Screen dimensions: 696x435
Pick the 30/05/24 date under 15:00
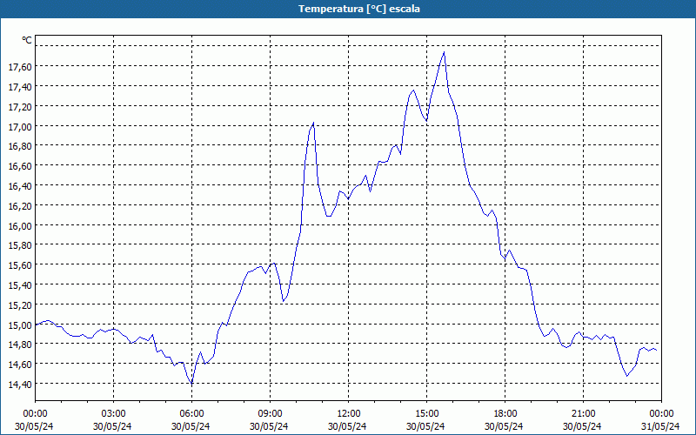click(x=425, y=426)
